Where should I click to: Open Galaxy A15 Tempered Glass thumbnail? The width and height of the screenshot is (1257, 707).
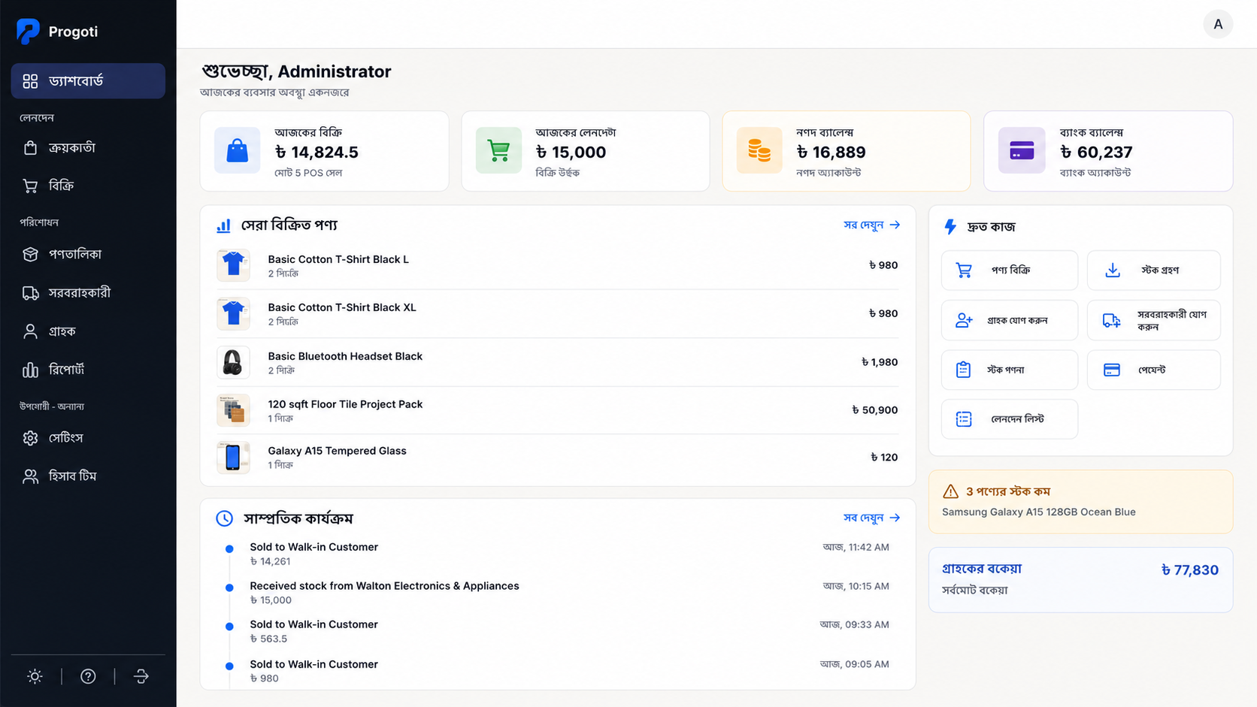(233, 457)
